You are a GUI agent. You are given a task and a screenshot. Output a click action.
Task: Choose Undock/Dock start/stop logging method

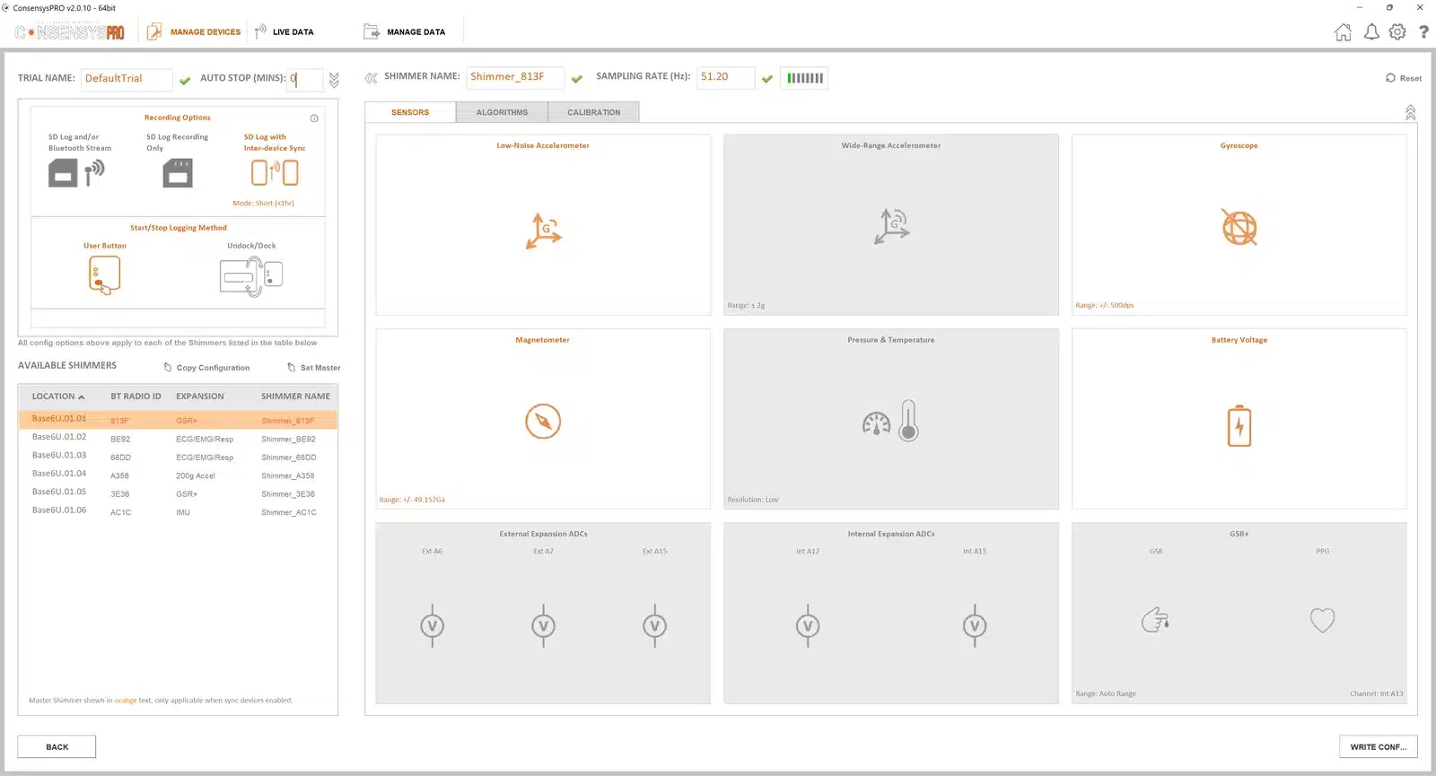point(251,276)
